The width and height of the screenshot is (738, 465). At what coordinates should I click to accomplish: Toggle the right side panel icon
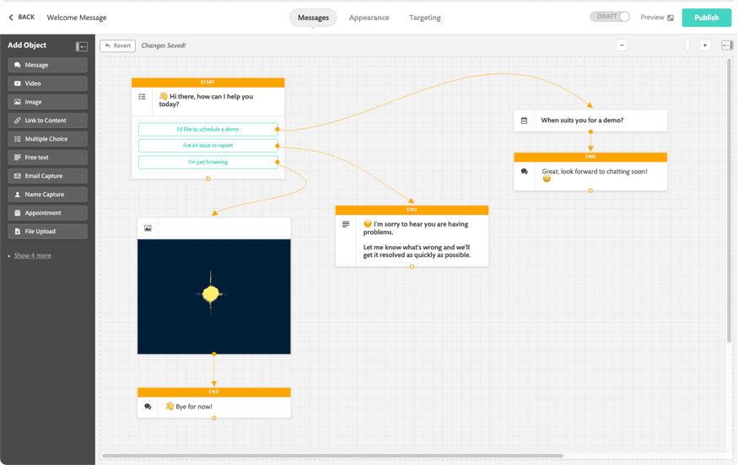pos(727,45)
